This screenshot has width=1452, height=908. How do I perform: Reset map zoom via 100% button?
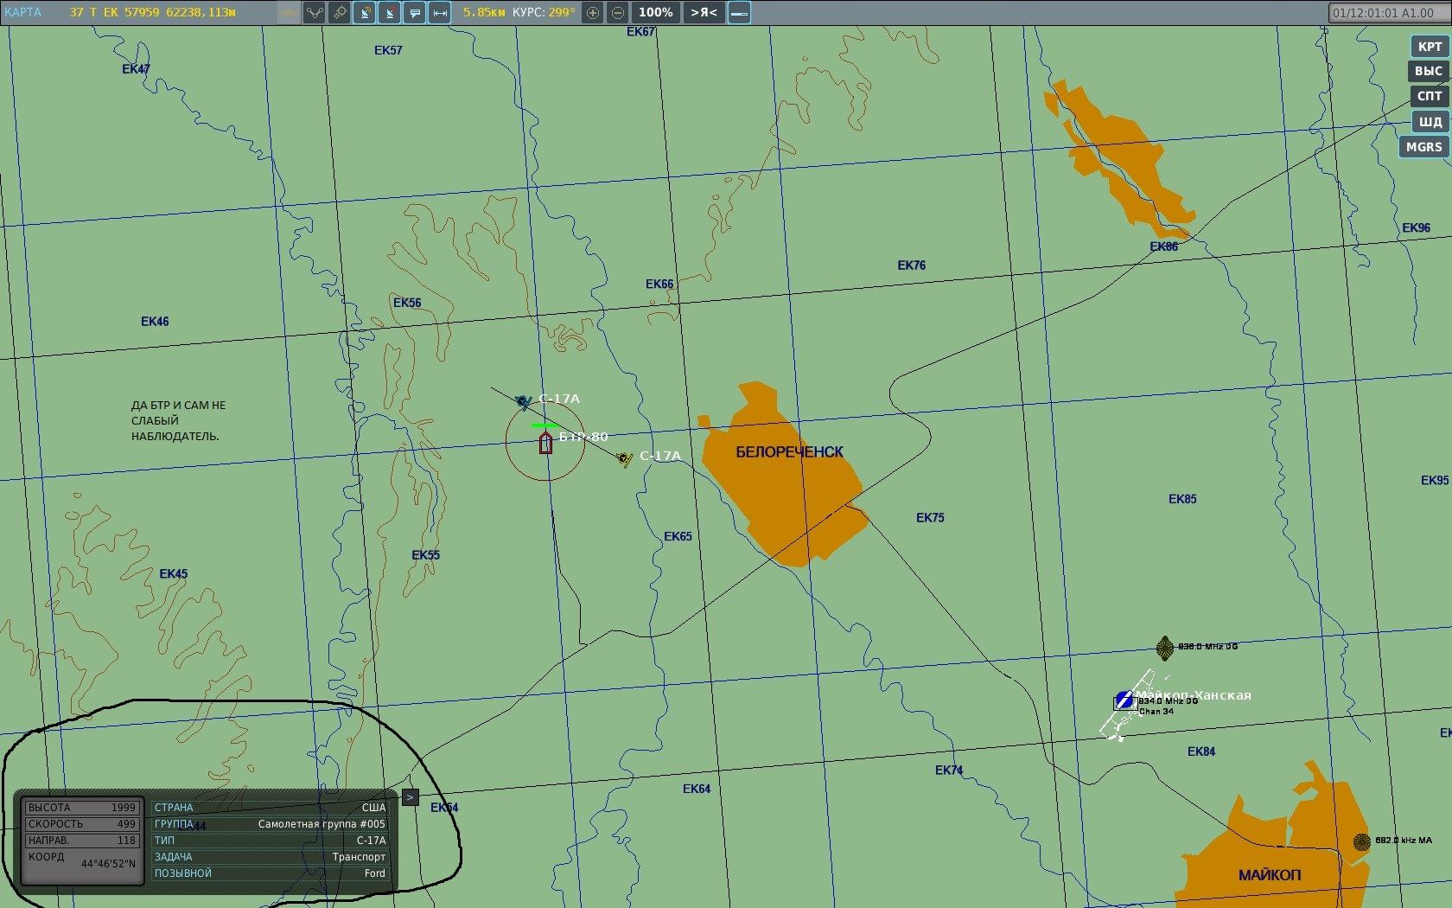pos(656,12)
